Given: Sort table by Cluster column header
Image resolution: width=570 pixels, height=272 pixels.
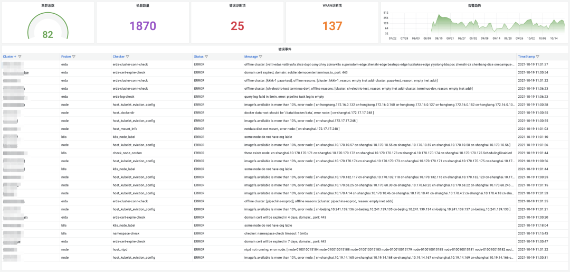Looking at the screenshot, I should [x=9, y=57].
